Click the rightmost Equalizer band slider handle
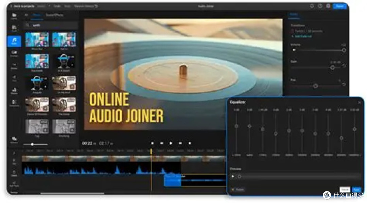The height and width of the screenshot is (203, 367). point(354,129)
